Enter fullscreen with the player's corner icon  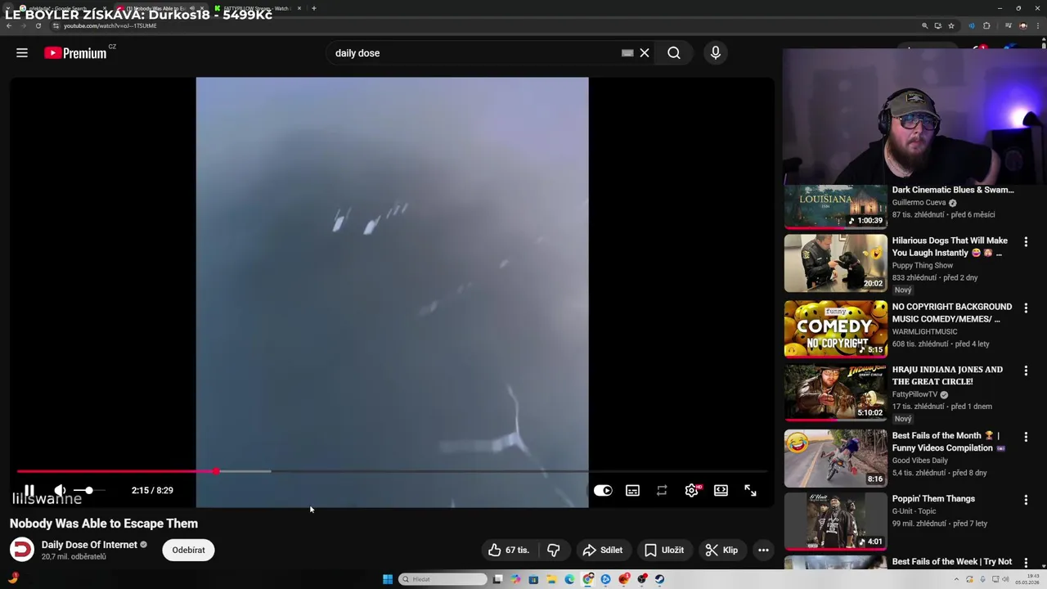[750, 490]
